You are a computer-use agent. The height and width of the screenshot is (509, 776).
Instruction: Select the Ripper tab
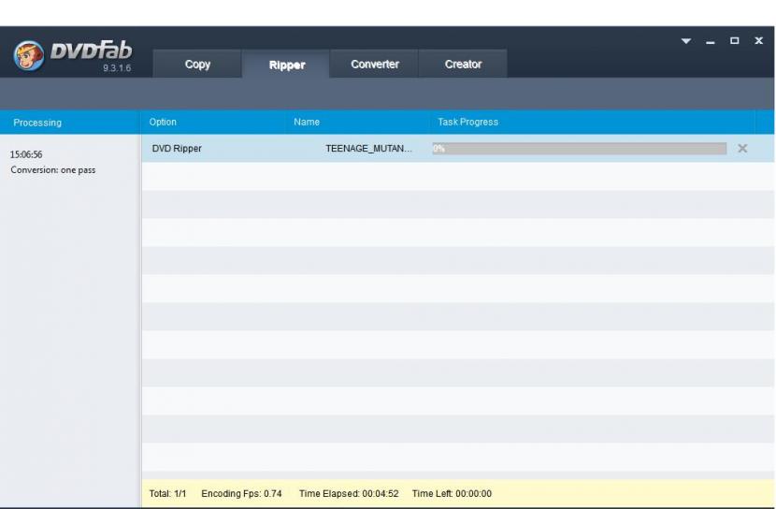pos(286,65)
